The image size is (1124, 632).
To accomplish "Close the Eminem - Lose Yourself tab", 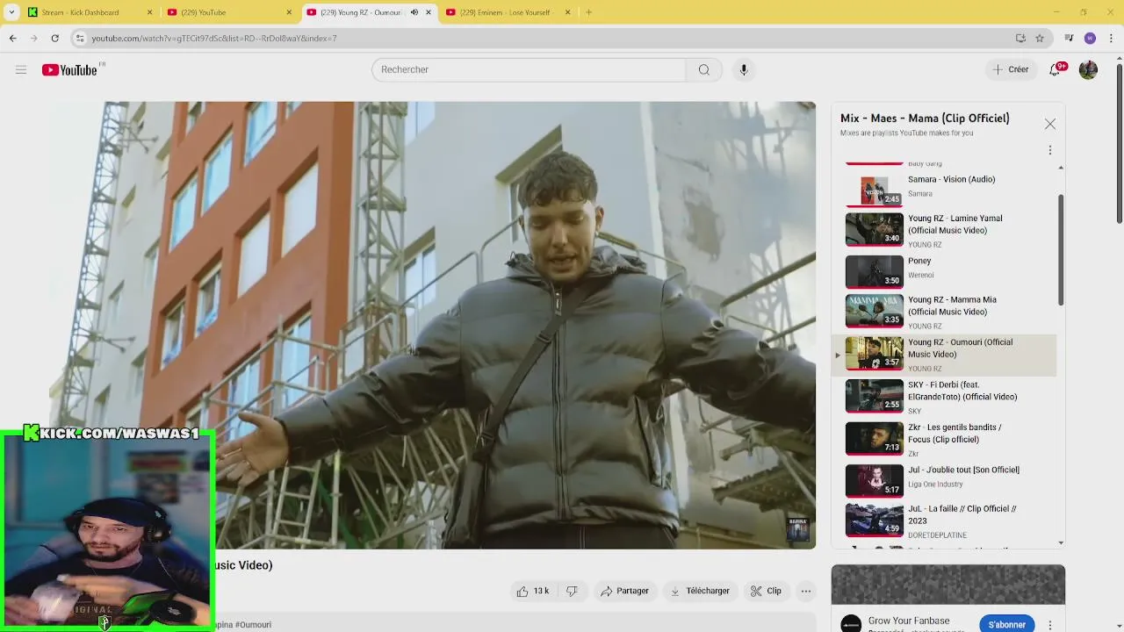I will [x=567, y=12].
